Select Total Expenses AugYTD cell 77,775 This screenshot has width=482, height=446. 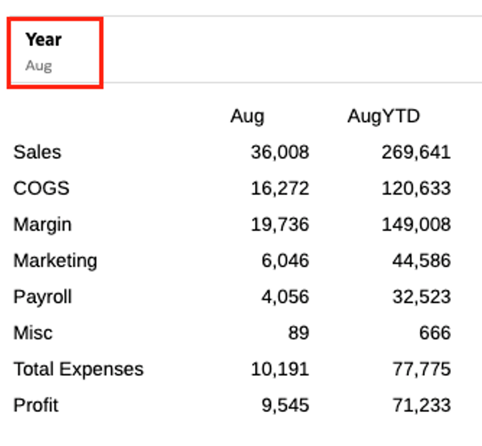point(421,369)
